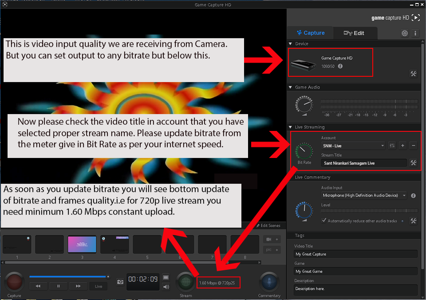Open streaming account settings sliders icon
Screen dimensions: 426x300
pos(392,146)
